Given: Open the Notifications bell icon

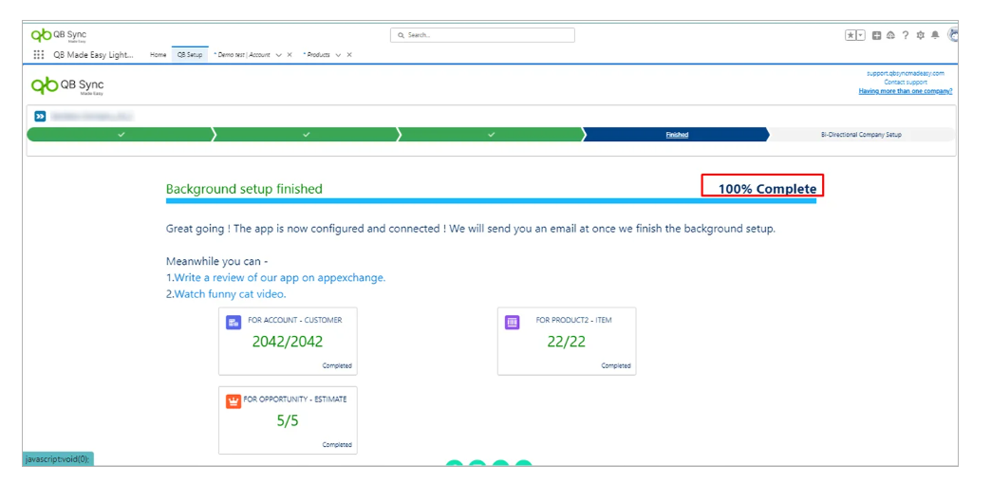Looking at the screenshot, I should point(935,35).
